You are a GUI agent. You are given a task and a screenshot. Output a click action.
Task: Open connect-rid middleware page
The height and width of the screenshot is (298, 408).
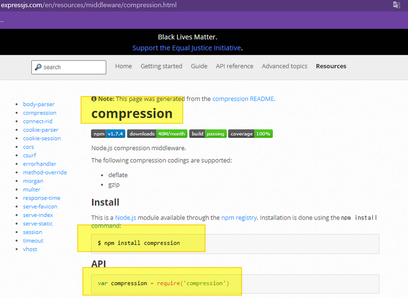click(x=38, y=121)
